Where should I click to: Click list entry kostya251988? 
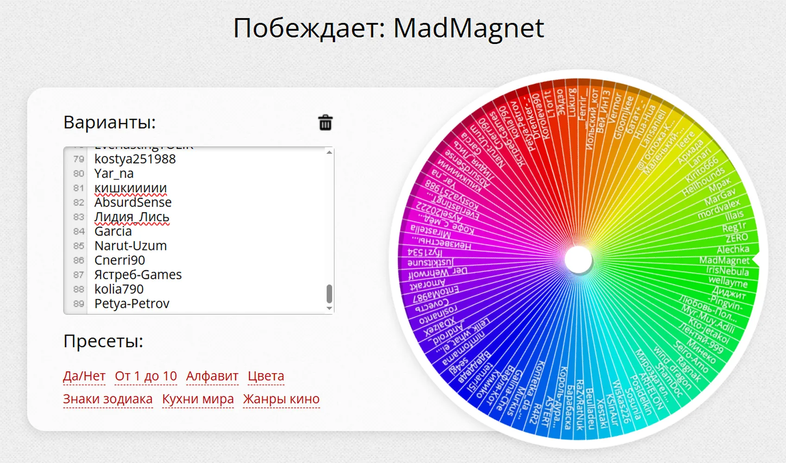[135, 159]
